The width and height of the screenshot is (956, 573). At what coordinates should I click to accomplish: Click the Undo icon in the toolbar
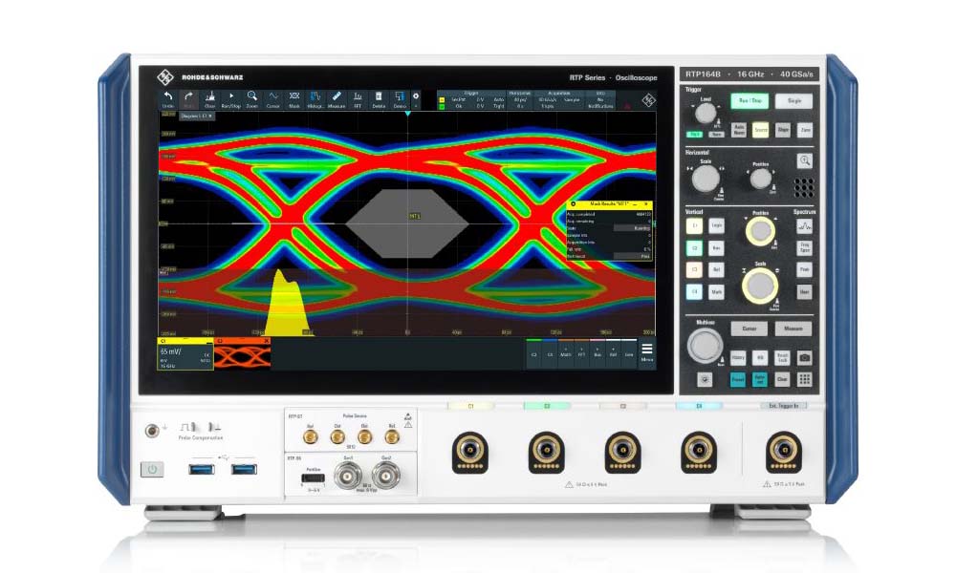pyautogui.click(x=168, y=99)
